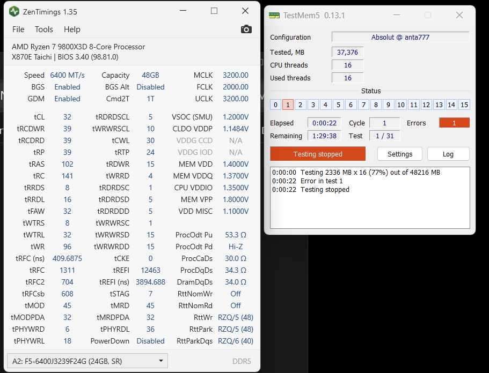Click the AMD Ryzen 7 9800X3D processor label
The image size is (489, 373).
click(x=78, y=47)
